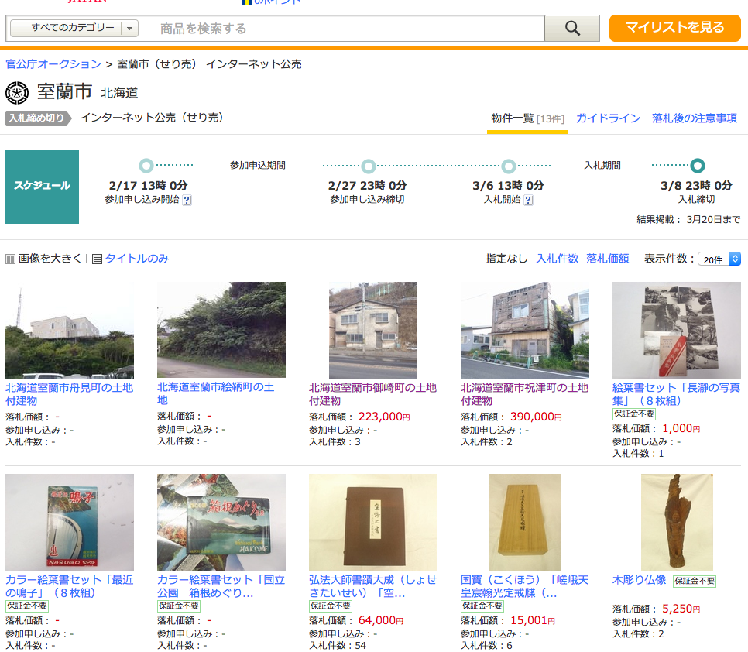Open thumbnail of 絵鞆町の土地
This screenshot has width=748, height=652.
tap(221, 330)
